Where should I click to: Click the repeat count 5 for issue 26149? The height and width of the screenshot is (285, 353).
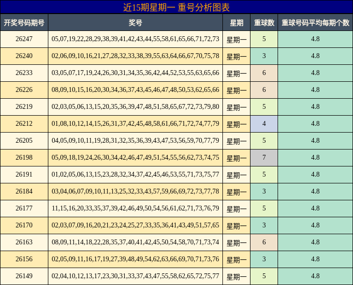pos(264,276)
